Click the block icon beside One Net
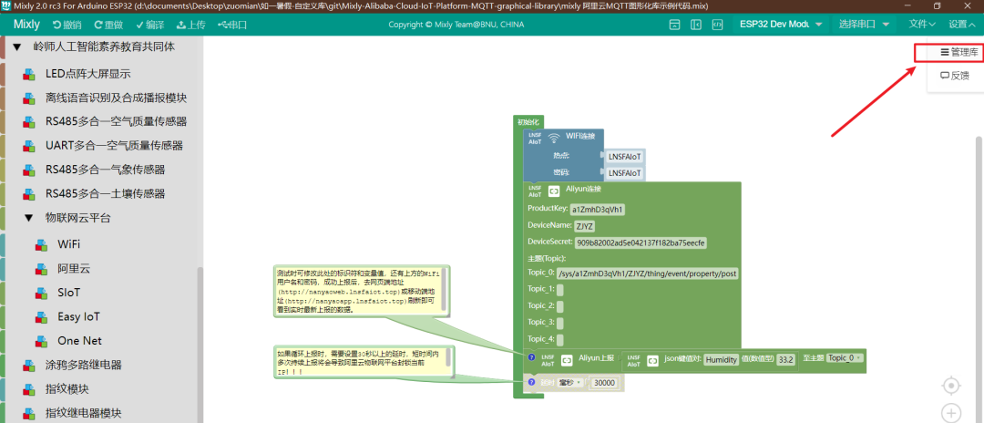The image size is (984, 423). point(41,341)
